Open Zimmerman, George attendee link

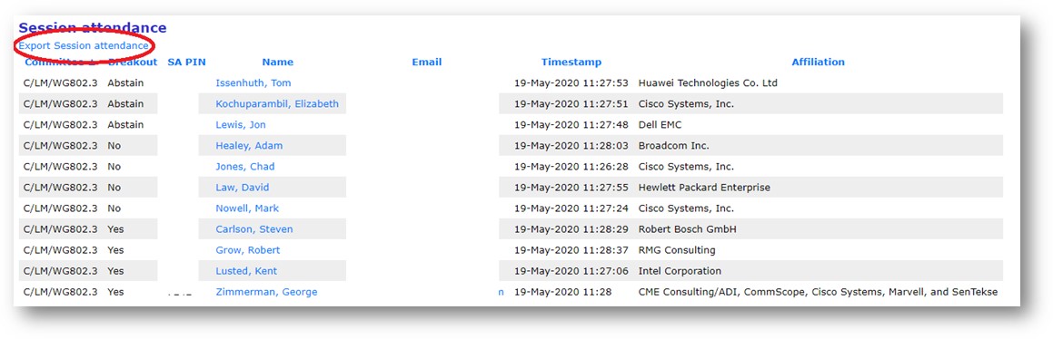coord(266,292)
